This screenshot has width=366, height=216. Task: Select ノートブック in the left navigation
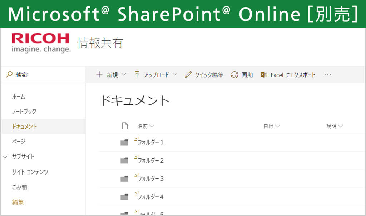[24, 112]
